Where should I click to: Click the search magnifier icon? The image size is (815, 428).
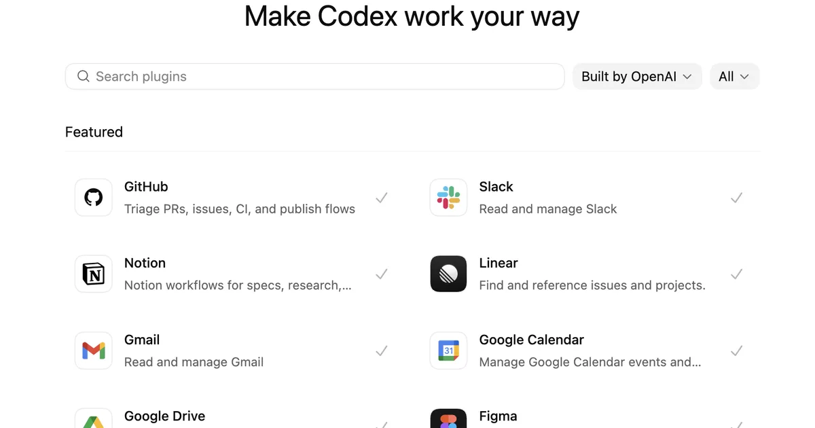[84, 76]
